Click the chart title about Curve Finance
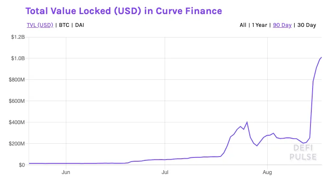 [x=124, y=10]
